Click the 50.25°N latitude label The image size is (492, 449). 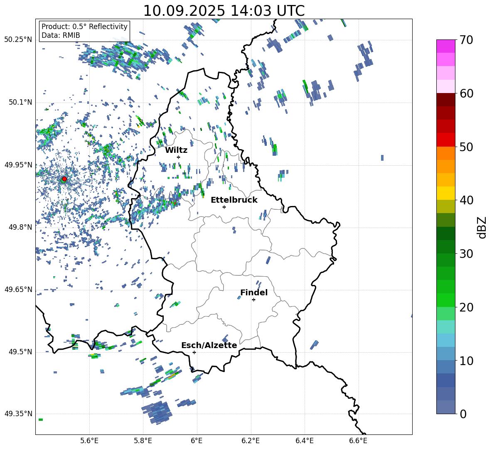(x=18, y=39)
